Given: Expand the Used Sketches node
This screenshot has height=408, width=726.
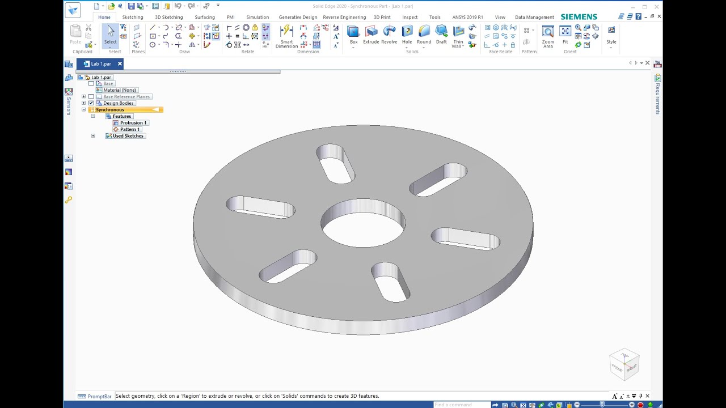Looking at the screenshot, I should [93, 136].
